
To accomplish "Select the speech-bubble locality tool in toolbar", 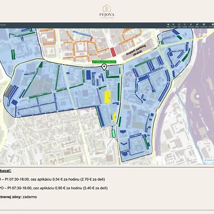I will coord(179,24).
